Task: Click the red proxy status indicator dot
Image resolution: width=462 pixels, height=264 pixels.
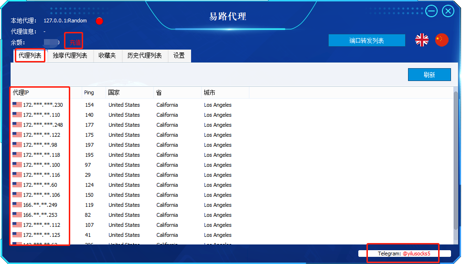Action: (99, 21)
